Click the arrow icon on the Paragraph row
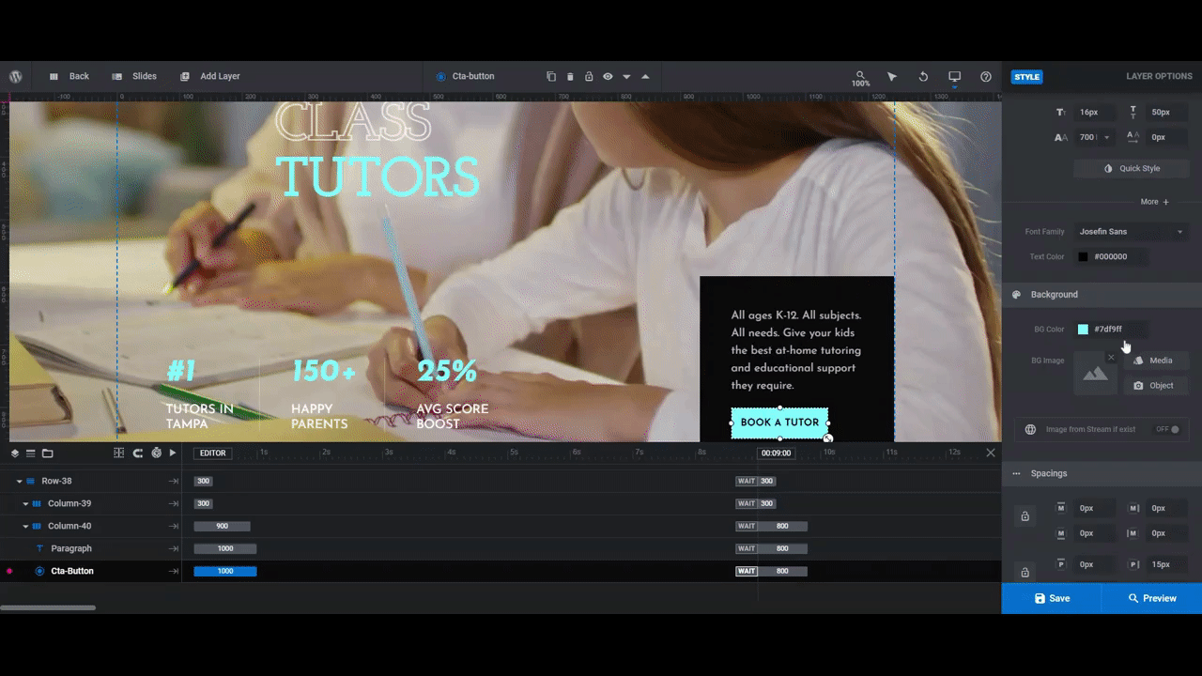Viewport: 1202px width, 676px height. click(x=173, y=548)
